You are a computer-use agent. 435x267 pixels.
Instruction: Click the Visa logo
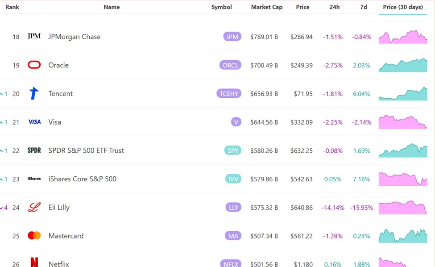[34, 122]
